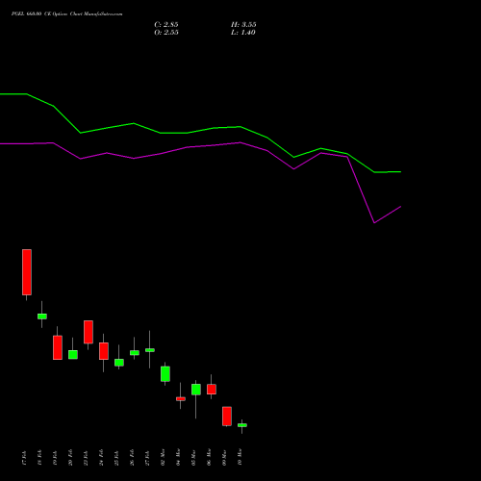Click the '26 Feb' date axis label

coord(132,458)
